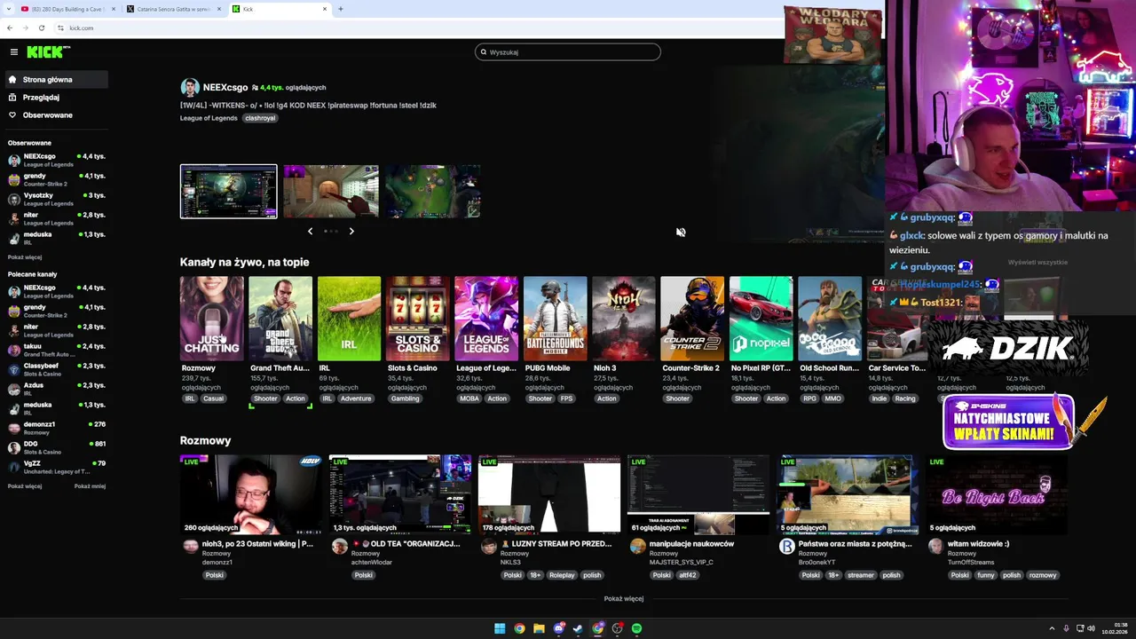Open OLD TEA ORGANIZACJ stream thumbnail
This screenshot has height=639, width=1136.
[x=400, y=494]
